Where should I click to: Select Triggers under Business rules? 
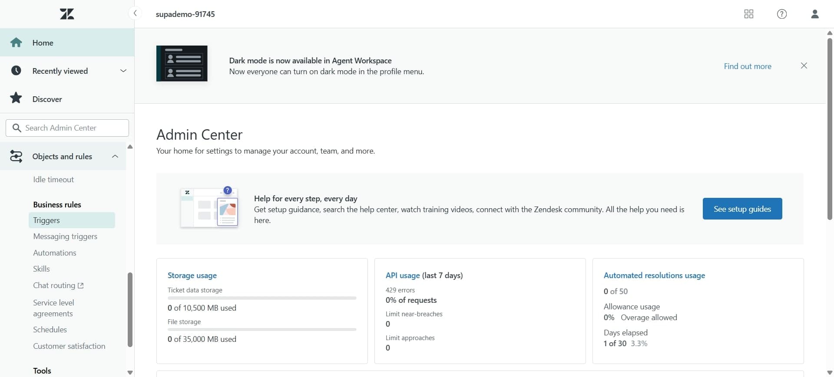(x=46, y=220)
